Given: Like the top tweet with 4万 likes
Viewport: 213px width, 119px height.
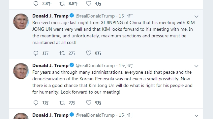Looking at the screenshot, I should pos(89,3).
